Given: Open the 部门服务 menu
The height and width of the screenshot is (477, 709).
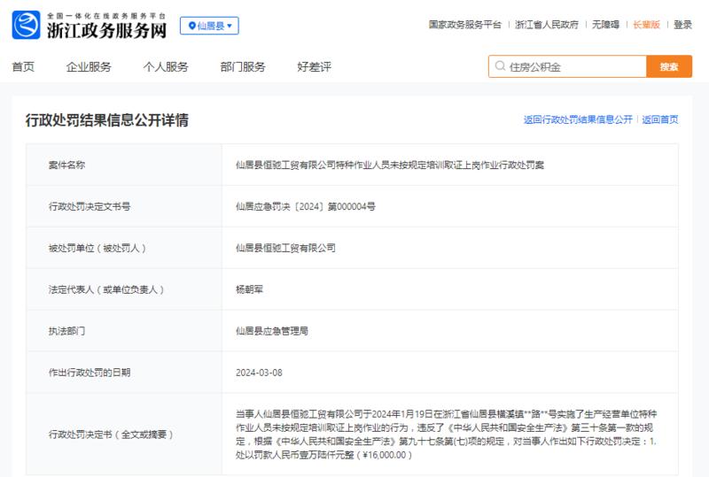Looking at the screenshot, I should point(243,67).
